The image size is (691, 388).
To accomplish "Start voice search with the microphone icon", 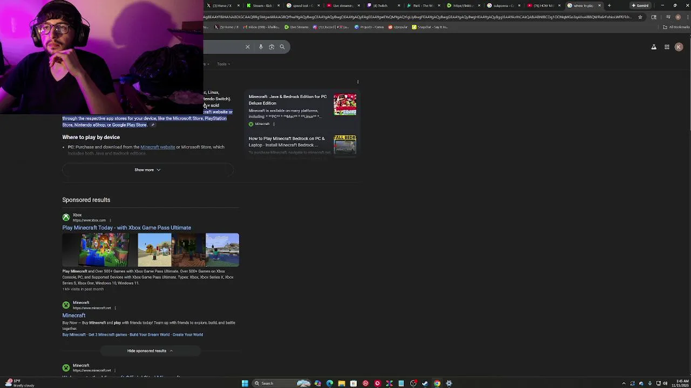I will point(261,47).
